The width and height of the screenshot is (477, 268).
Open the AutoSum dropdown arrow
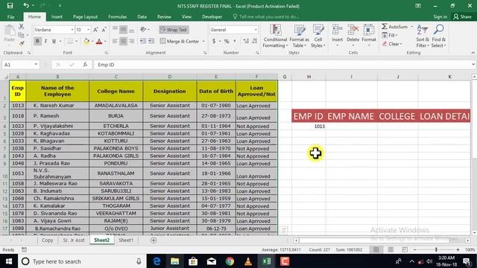pyautogui.click(x=412, y=27)
